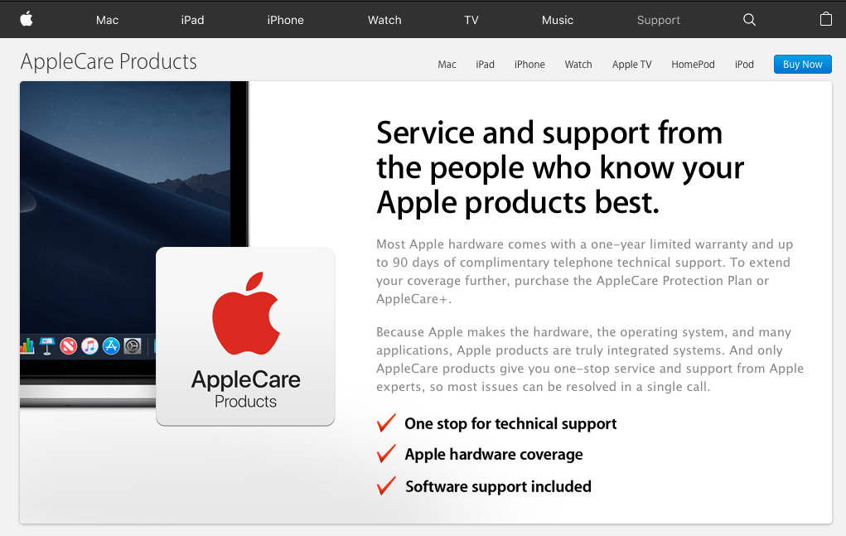Select the Apple TV link
The width and height of the screenshot is (846, 536).
(x=631, y=64)
